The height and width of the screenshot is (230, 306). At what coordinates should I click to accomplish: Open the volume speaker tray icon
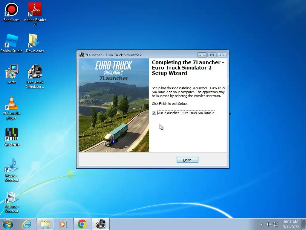point(269,224)
